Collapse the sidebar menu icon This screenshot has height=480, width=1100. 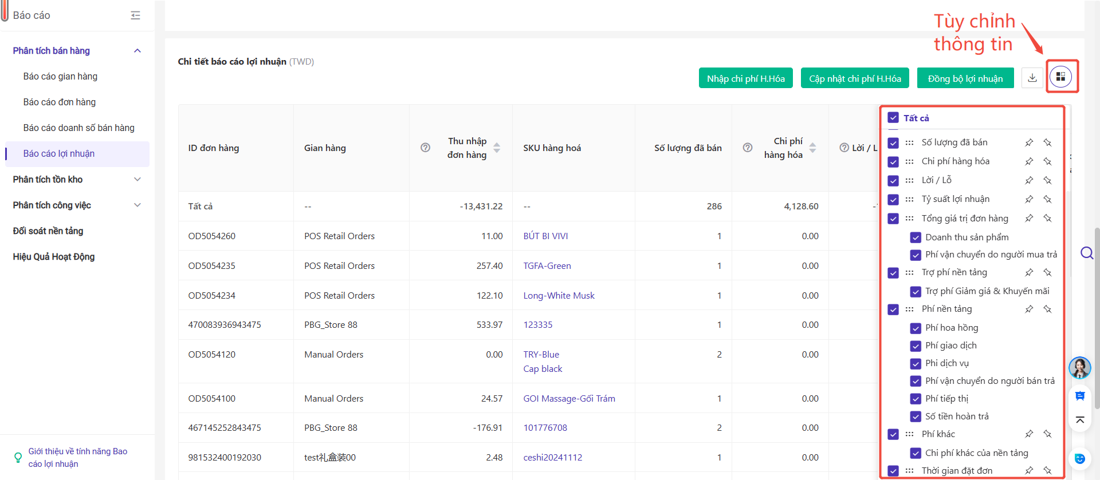click(x=135, y=15)
